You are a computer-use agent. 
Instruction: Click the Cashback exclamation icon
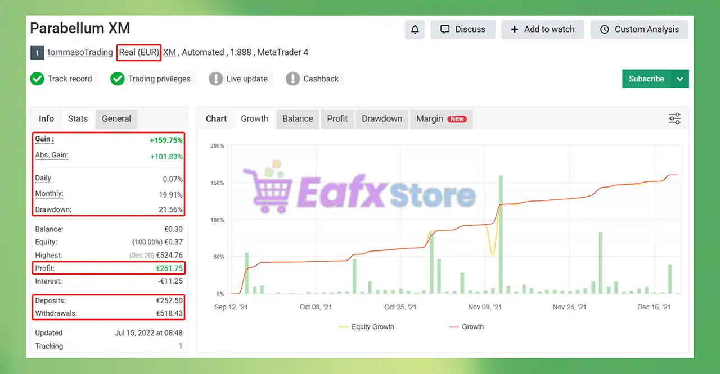click(x=292, y=79)
